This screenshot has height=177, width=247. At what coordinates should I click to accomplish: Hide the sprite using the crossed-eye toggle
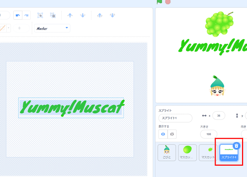[x=172, y=134]
